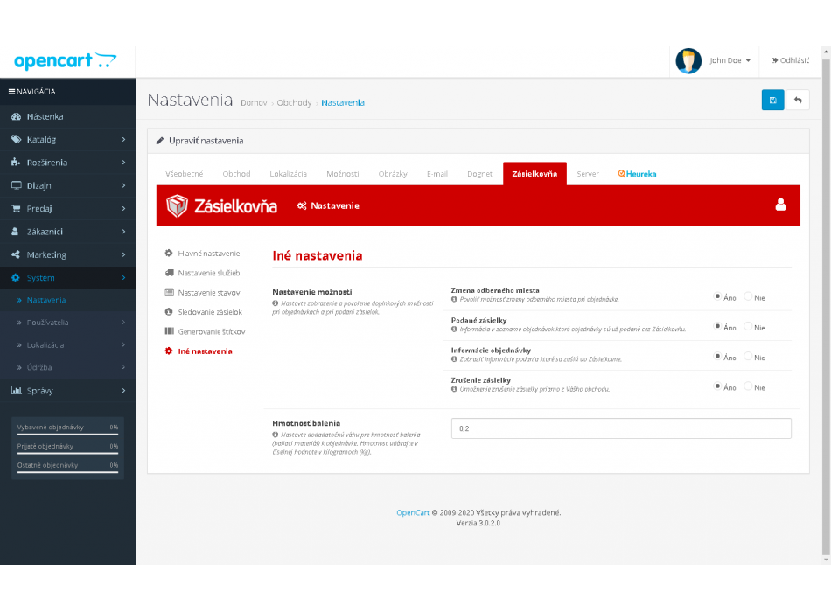Open the Domov breadcrumb link
This screenshot has width=831, height=612.
(254, 103)
